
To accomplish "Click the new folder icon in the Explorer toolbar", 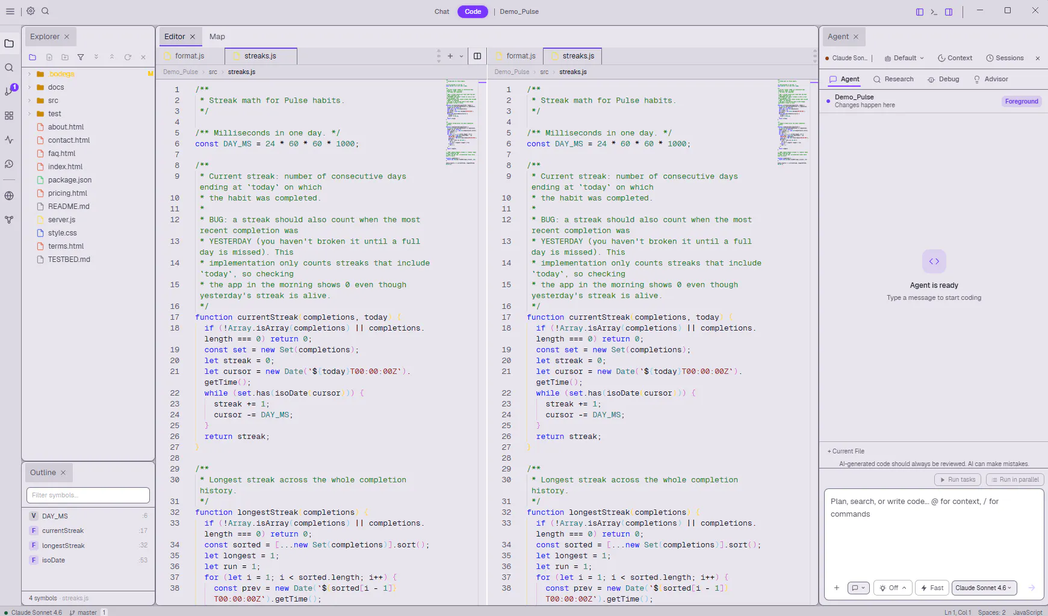I will point(65,57).
